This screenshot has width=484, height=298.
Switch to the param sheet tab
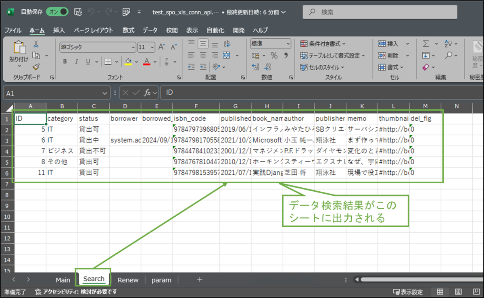click(x=161, y=280)
